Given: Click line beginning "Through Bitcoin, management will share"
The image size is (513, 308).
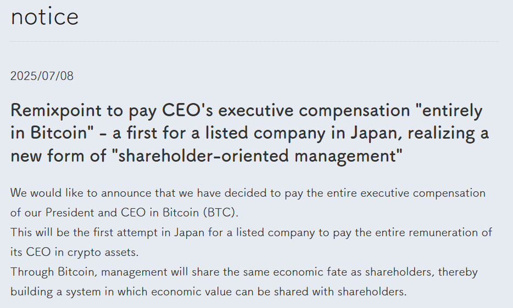Looking at the screenshot, I should [x=244, y=272].
